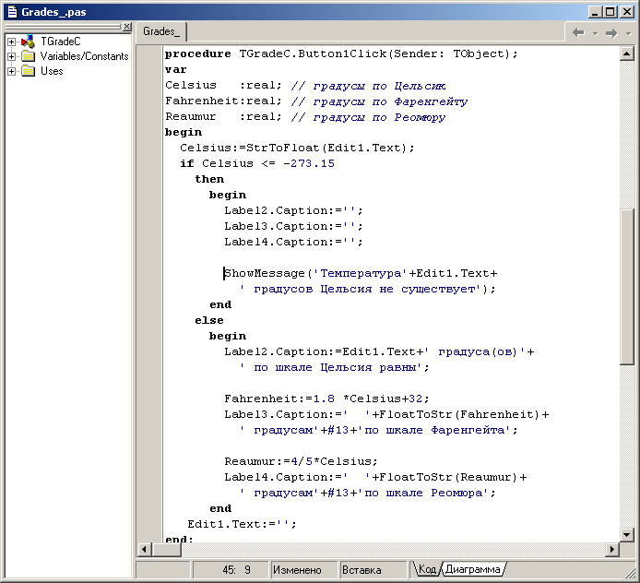Expand the Variables/Constants tree node
Viewport: 640px width, 583px height.
pos(11,56)
